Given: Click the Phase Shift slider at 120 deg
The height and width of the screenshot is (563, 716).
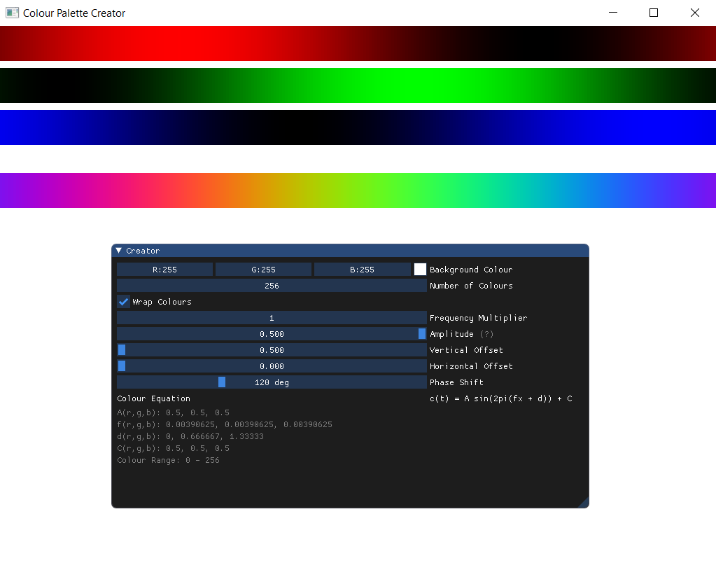Looking at the screenshot, I should click(272, 382).
